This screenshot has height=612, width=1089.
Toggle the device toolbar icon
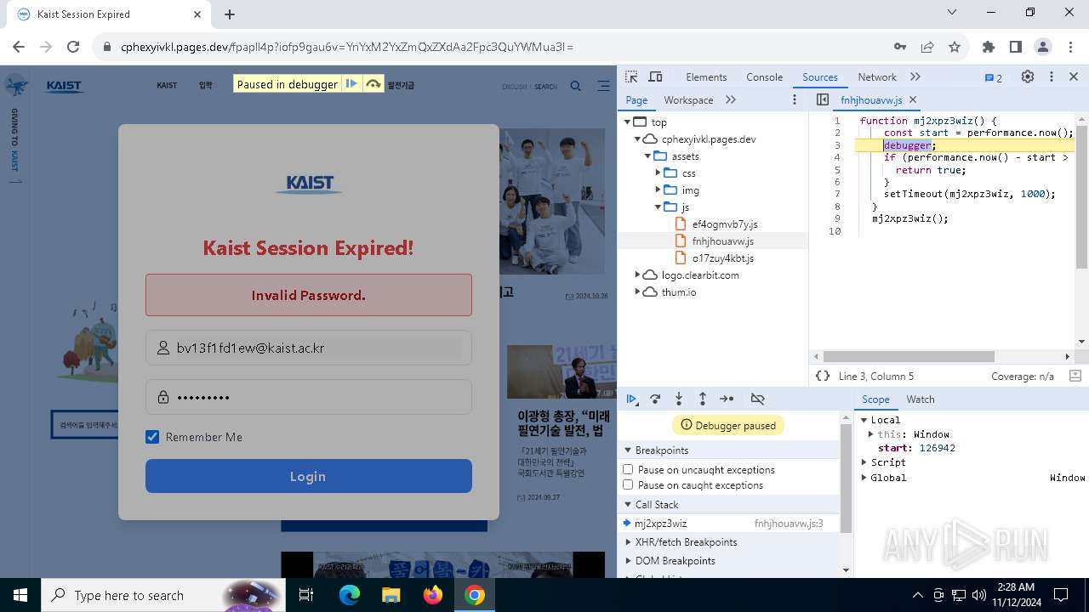pyautogui.click(x=655, y=76)
